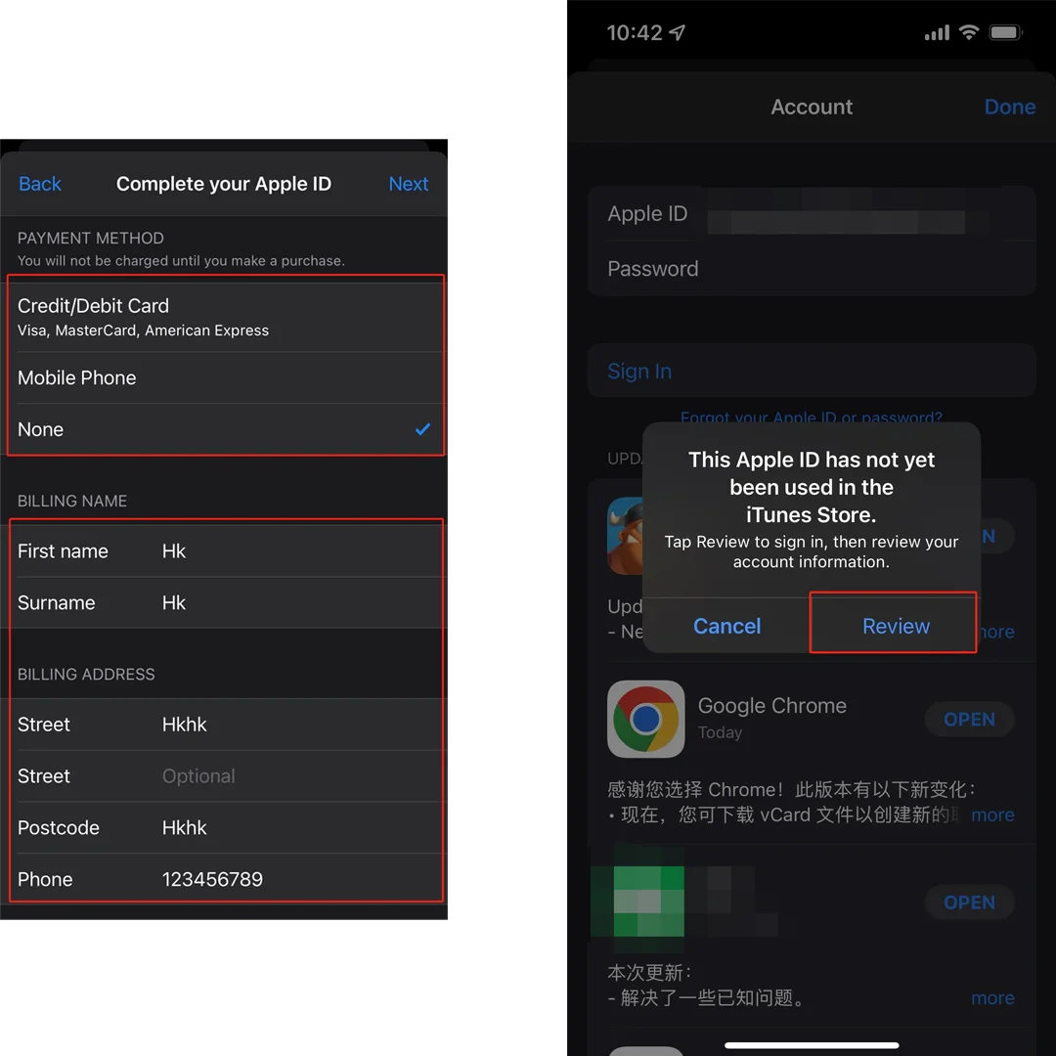Open Google Chrome from its app icon
1056x1056 pixels.
click(x=645, y=719)
